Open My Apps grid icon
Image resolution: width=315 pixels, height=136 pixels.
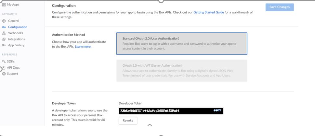pyautogui.click(x=4, y=5)
